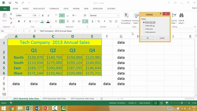Click the Align Left icon

click(x=56, y=21)
